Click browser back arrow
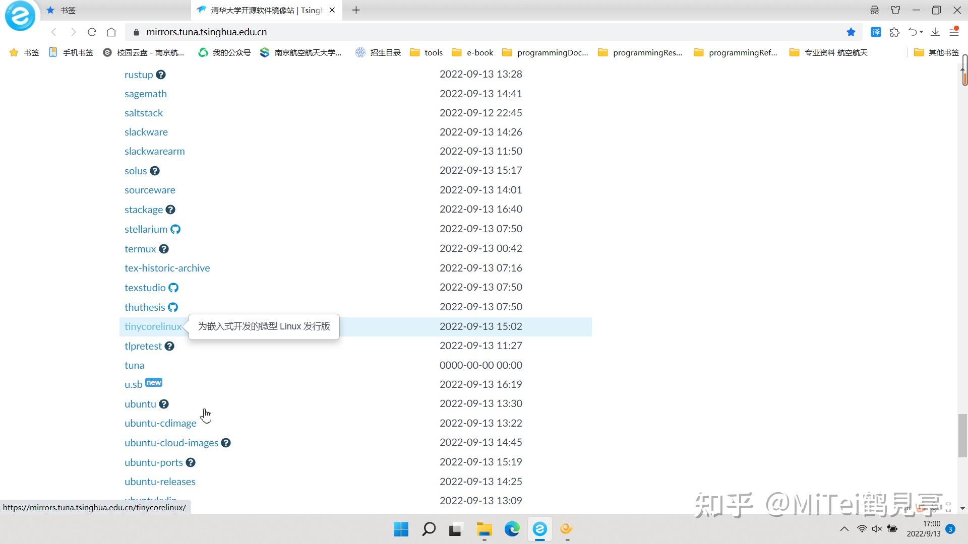The image size is (968, 544). coord(54,32)
